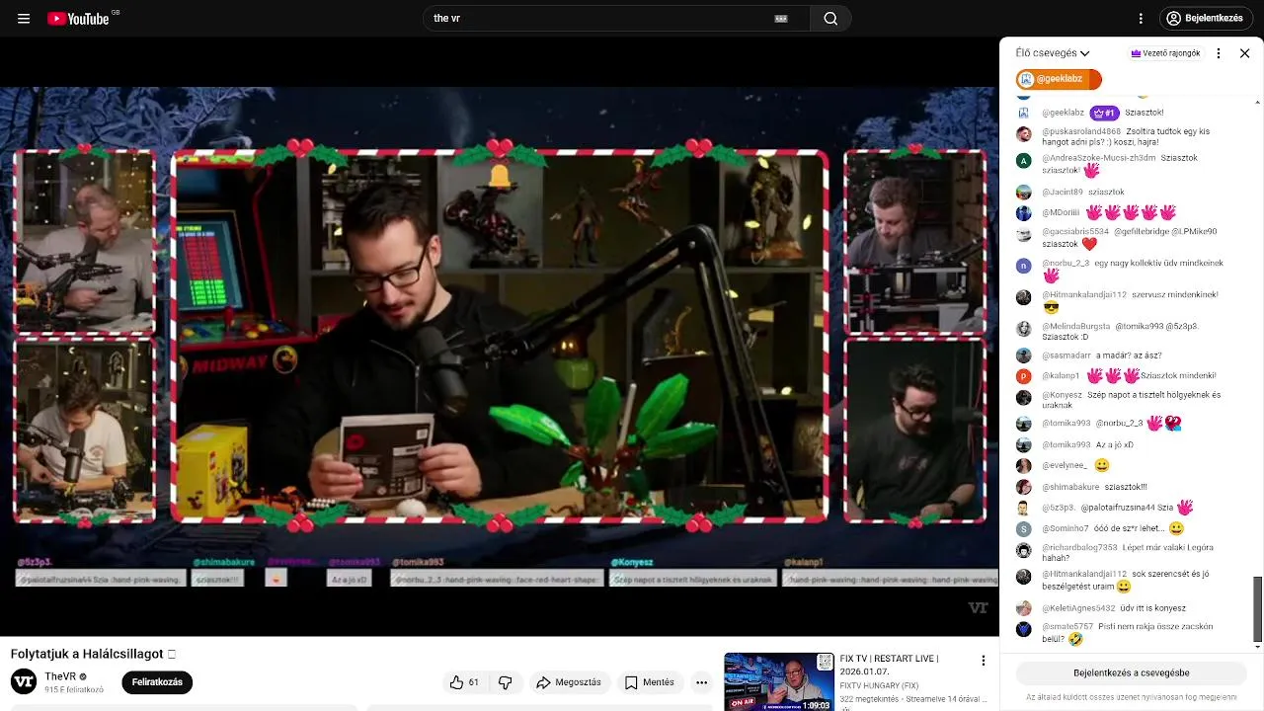Select message 'szervusz mindenkinek!'
The width and height of the screenshot is (1264, 711).
(x=1175, y=294)
